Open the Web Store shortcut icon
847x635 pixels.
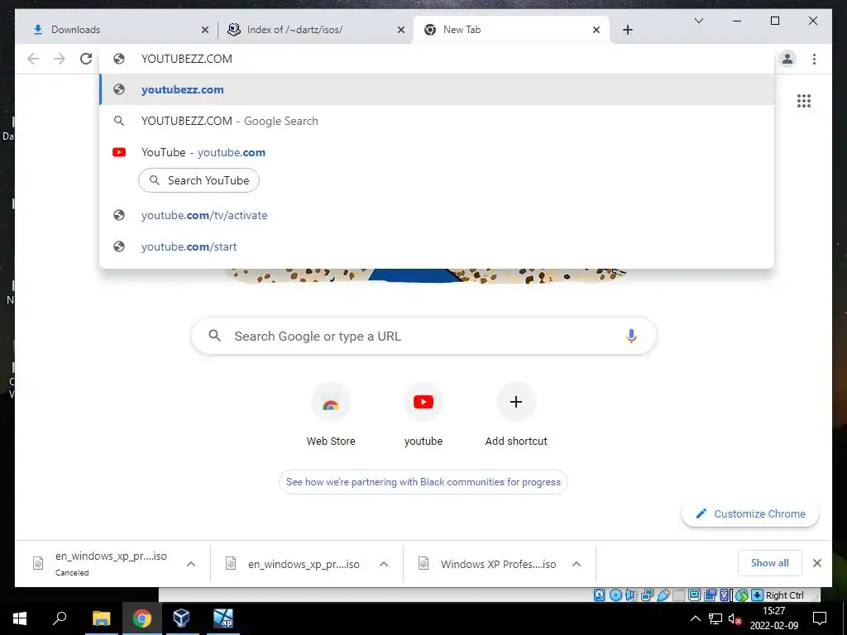pos(331,403)
